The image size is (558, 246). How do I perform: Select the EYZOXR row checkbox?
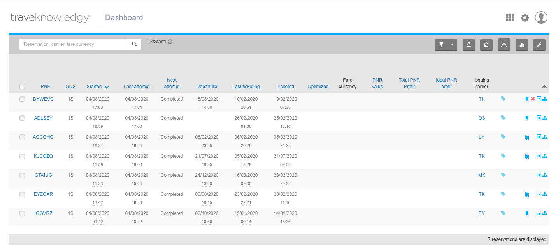coord(22,194)
